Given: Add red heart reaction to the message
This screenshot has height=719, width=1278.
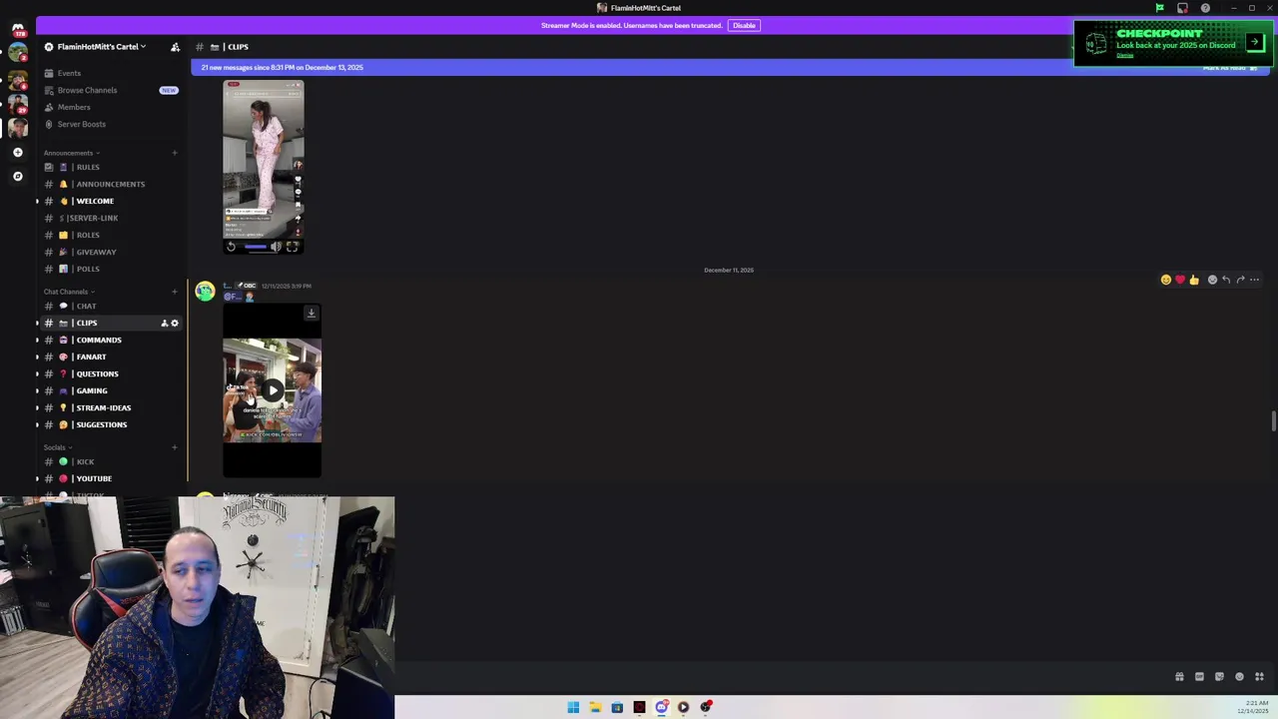Looking at the screenshot, I should click(x=1179, y=280).
